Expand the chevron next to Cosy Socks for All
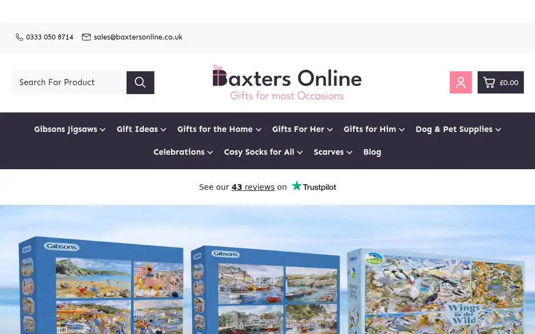This screenshot has width=535, height=334. tap(300, 153)
